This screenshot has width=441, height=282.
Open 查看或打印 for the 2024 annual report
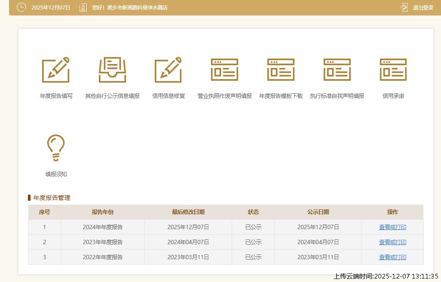click(x=392, y=227)
